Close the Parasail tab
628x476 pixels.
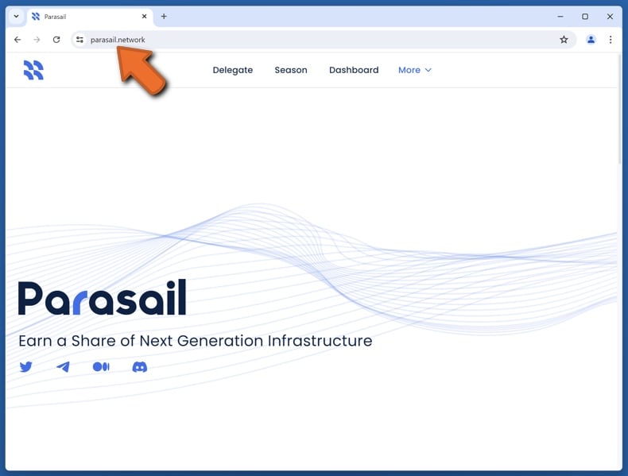coord(144,17)
